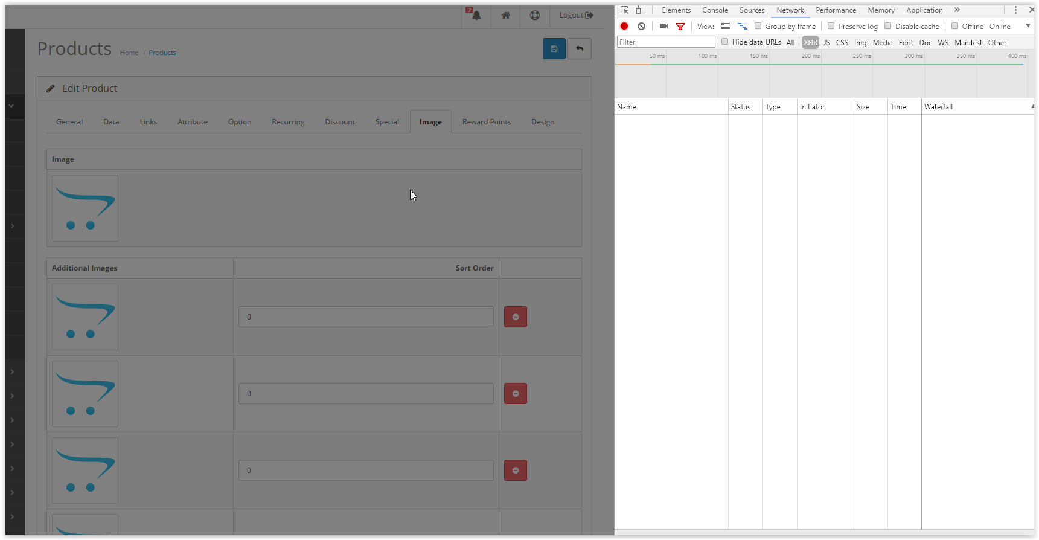Go to the home icon in header
Image resolution: width=1039 pixels, height=540 pixels.
click(506, 16)
